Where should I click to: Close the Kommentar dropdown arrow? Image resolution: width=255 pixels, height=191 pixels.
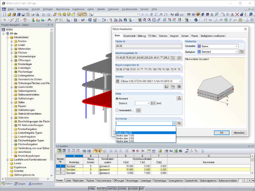pyautogui.click(x=174, y=123)
